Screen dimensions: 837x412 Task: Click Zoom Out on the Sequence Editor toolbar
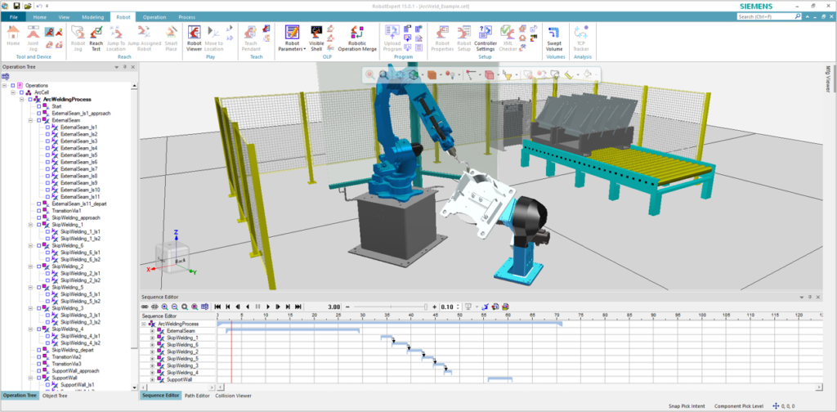175,307
